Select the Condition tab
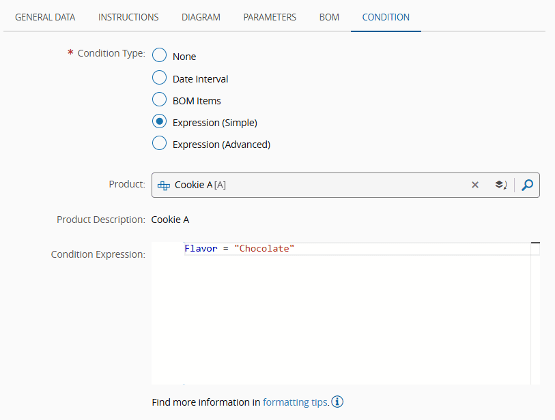 coord(386,17)
